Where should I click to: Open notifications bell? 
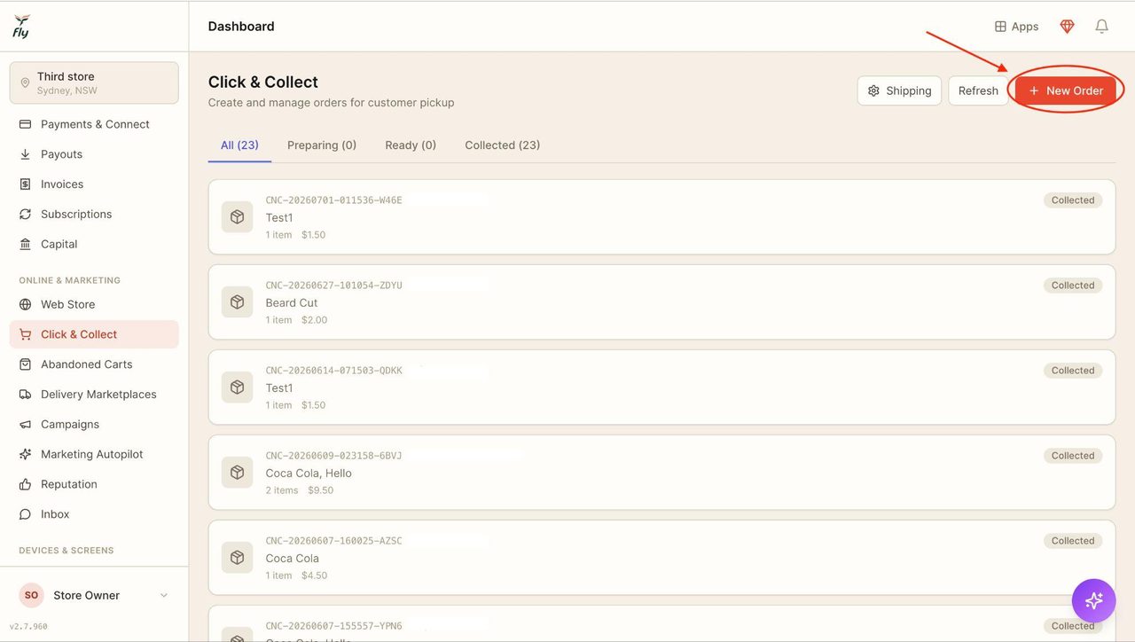(1101, 27)
